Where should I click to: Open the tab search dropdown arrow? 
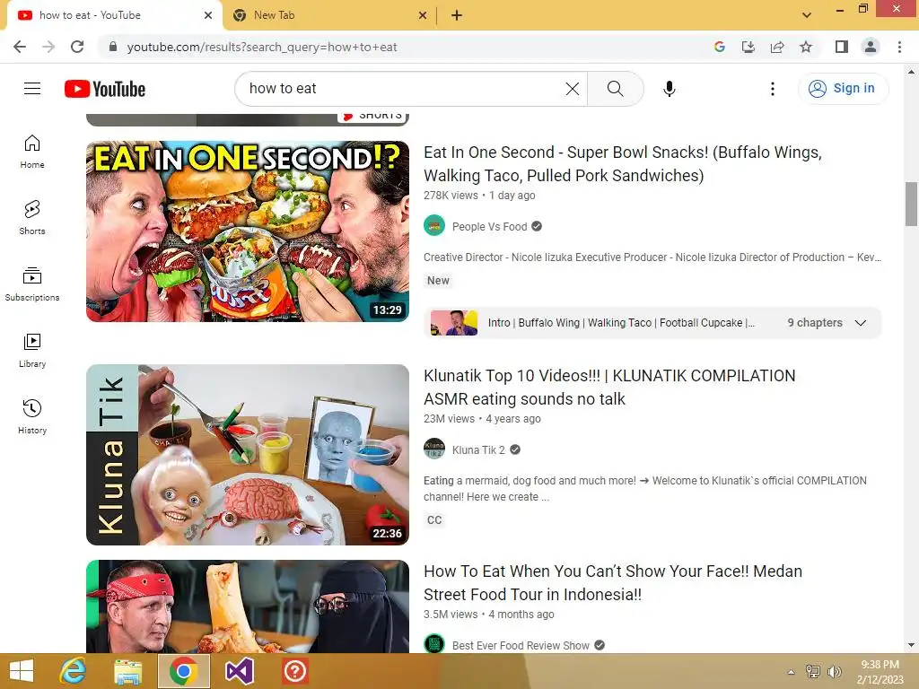coord(807,15)
